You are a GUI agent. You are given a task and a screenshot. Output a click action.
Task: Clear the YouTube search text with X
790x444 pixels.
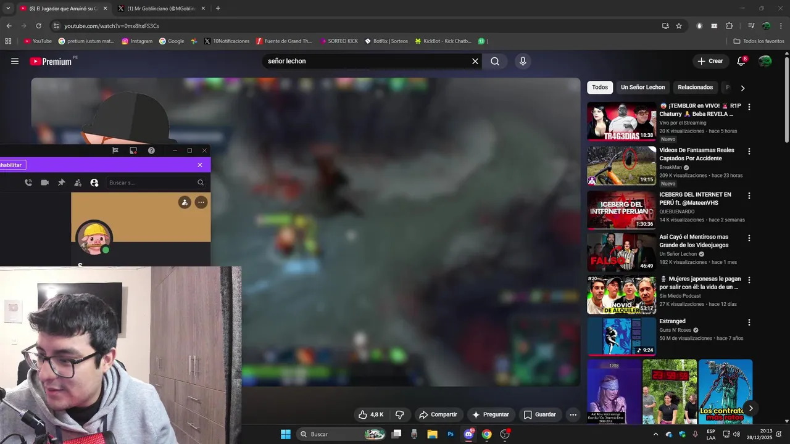475,61
